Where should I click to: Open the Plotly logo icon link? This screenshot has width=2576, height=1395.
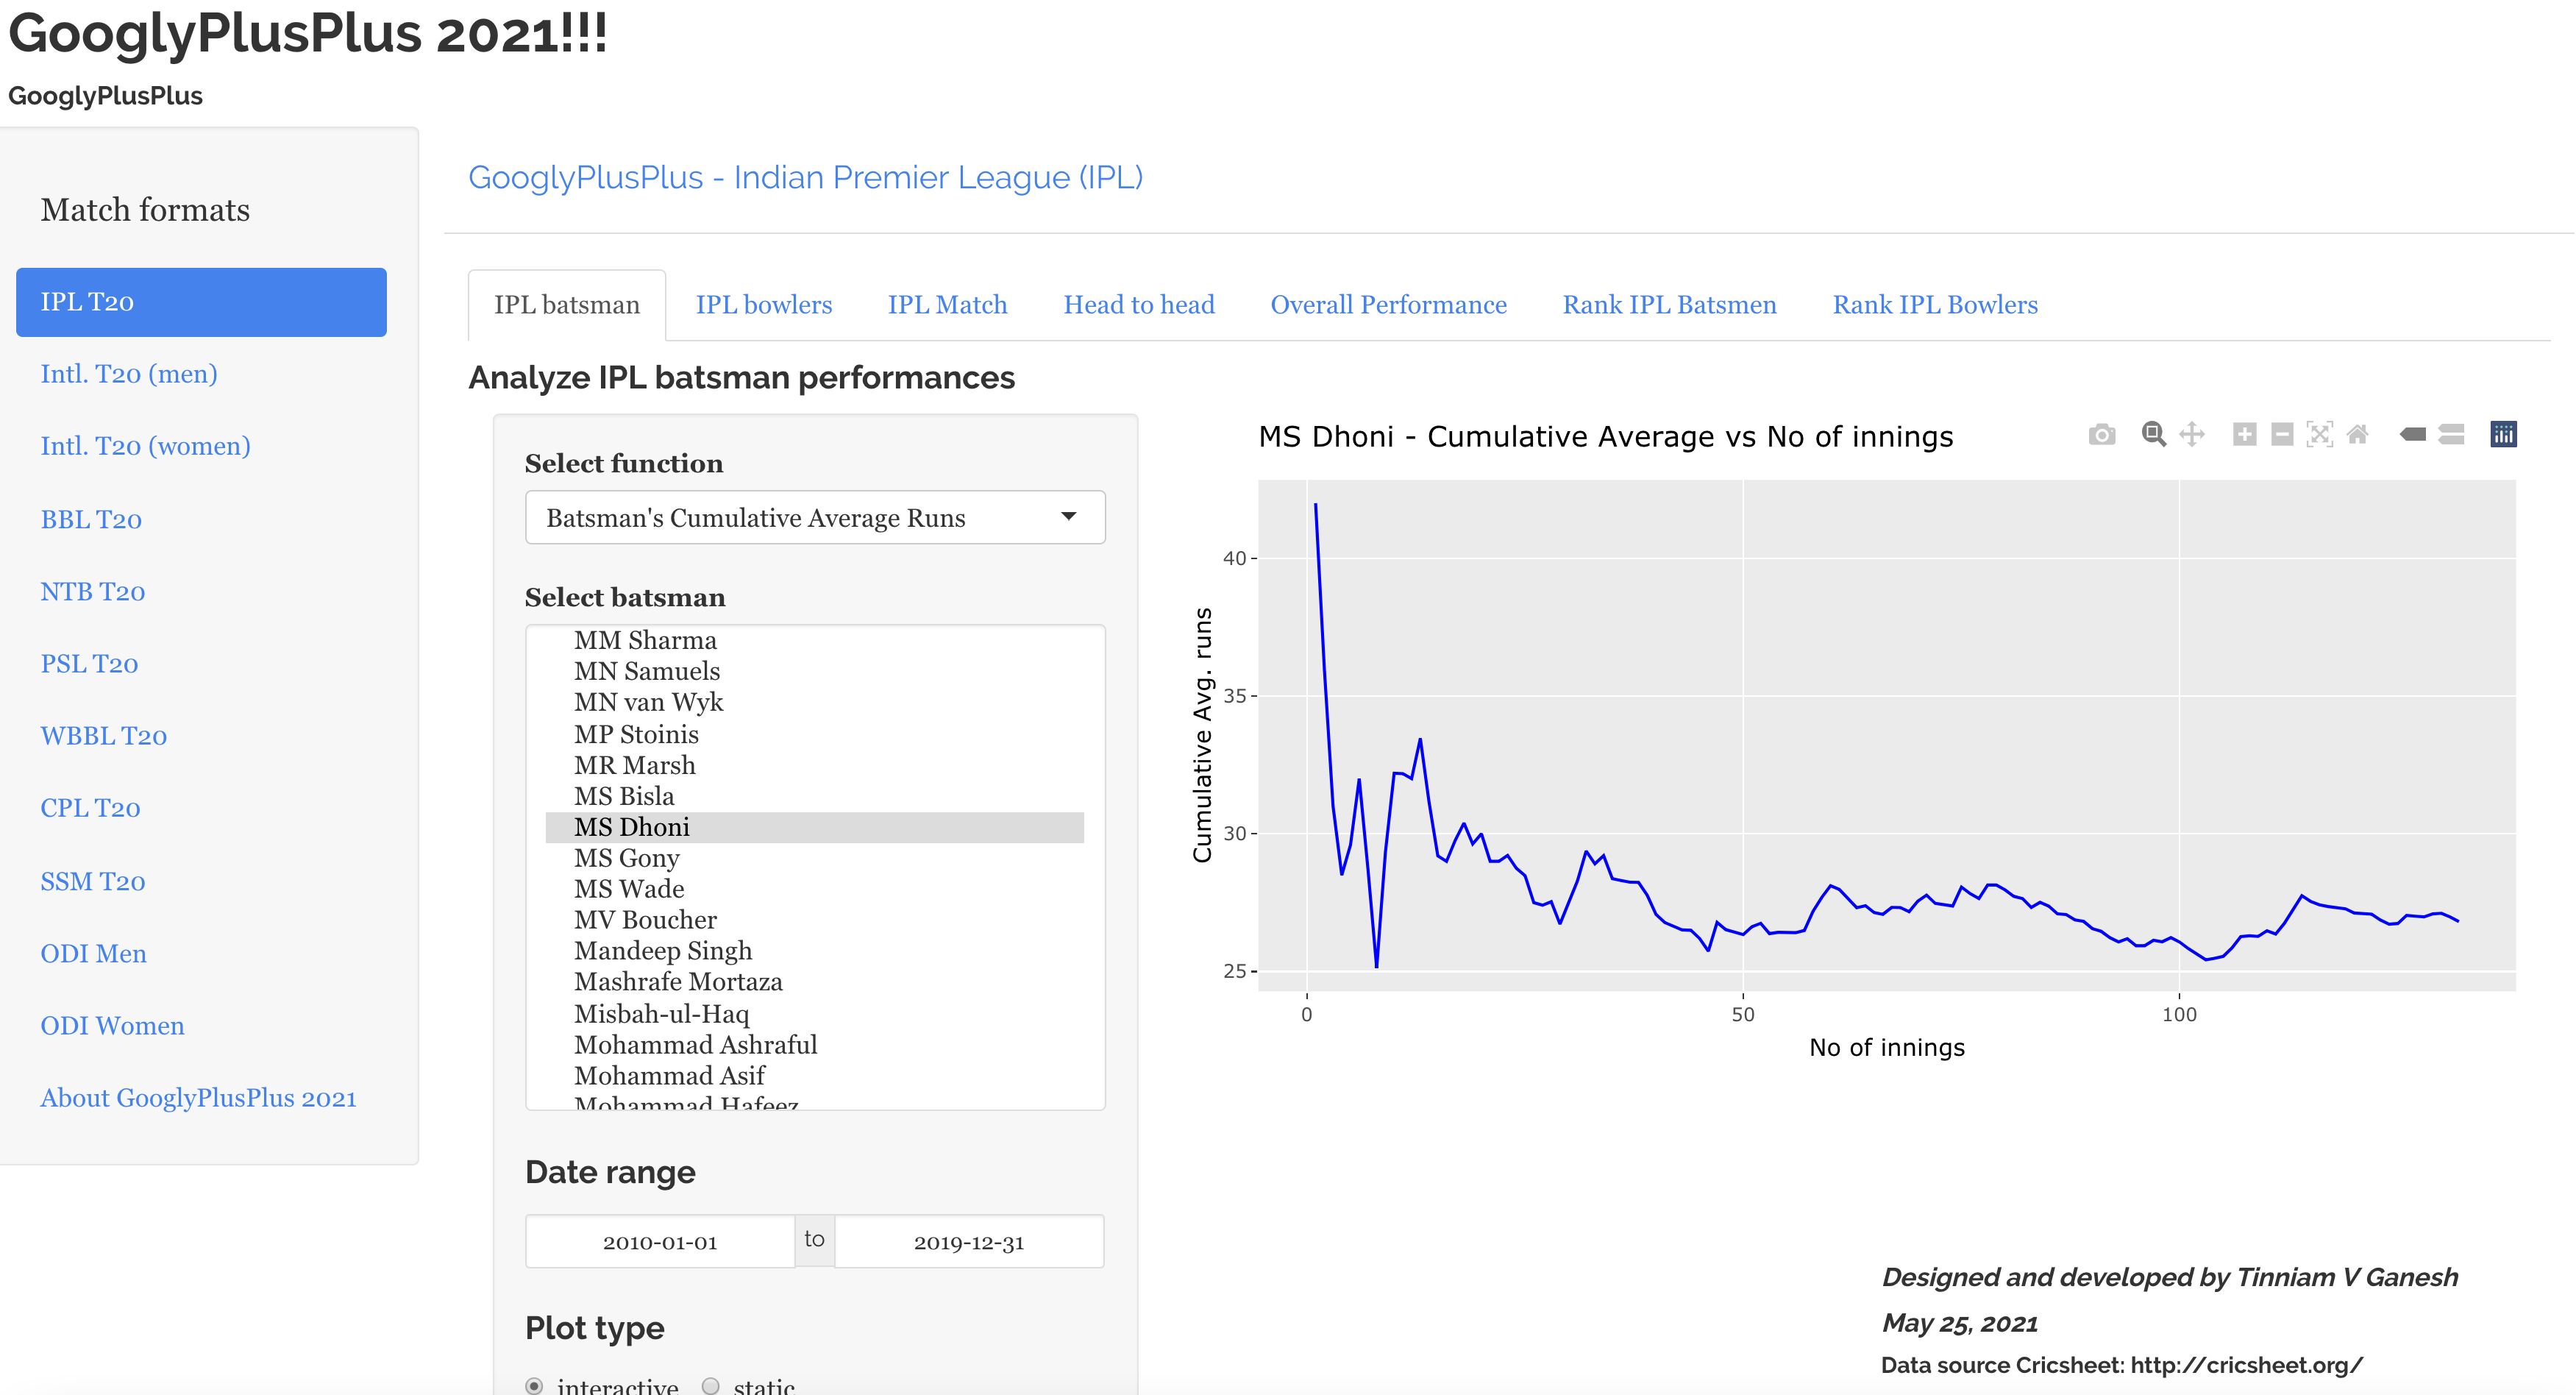click(2503, 434)
